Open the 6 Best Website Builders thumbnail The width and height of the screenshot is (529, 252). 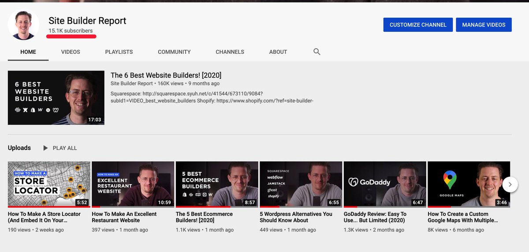tap(56, 98)
